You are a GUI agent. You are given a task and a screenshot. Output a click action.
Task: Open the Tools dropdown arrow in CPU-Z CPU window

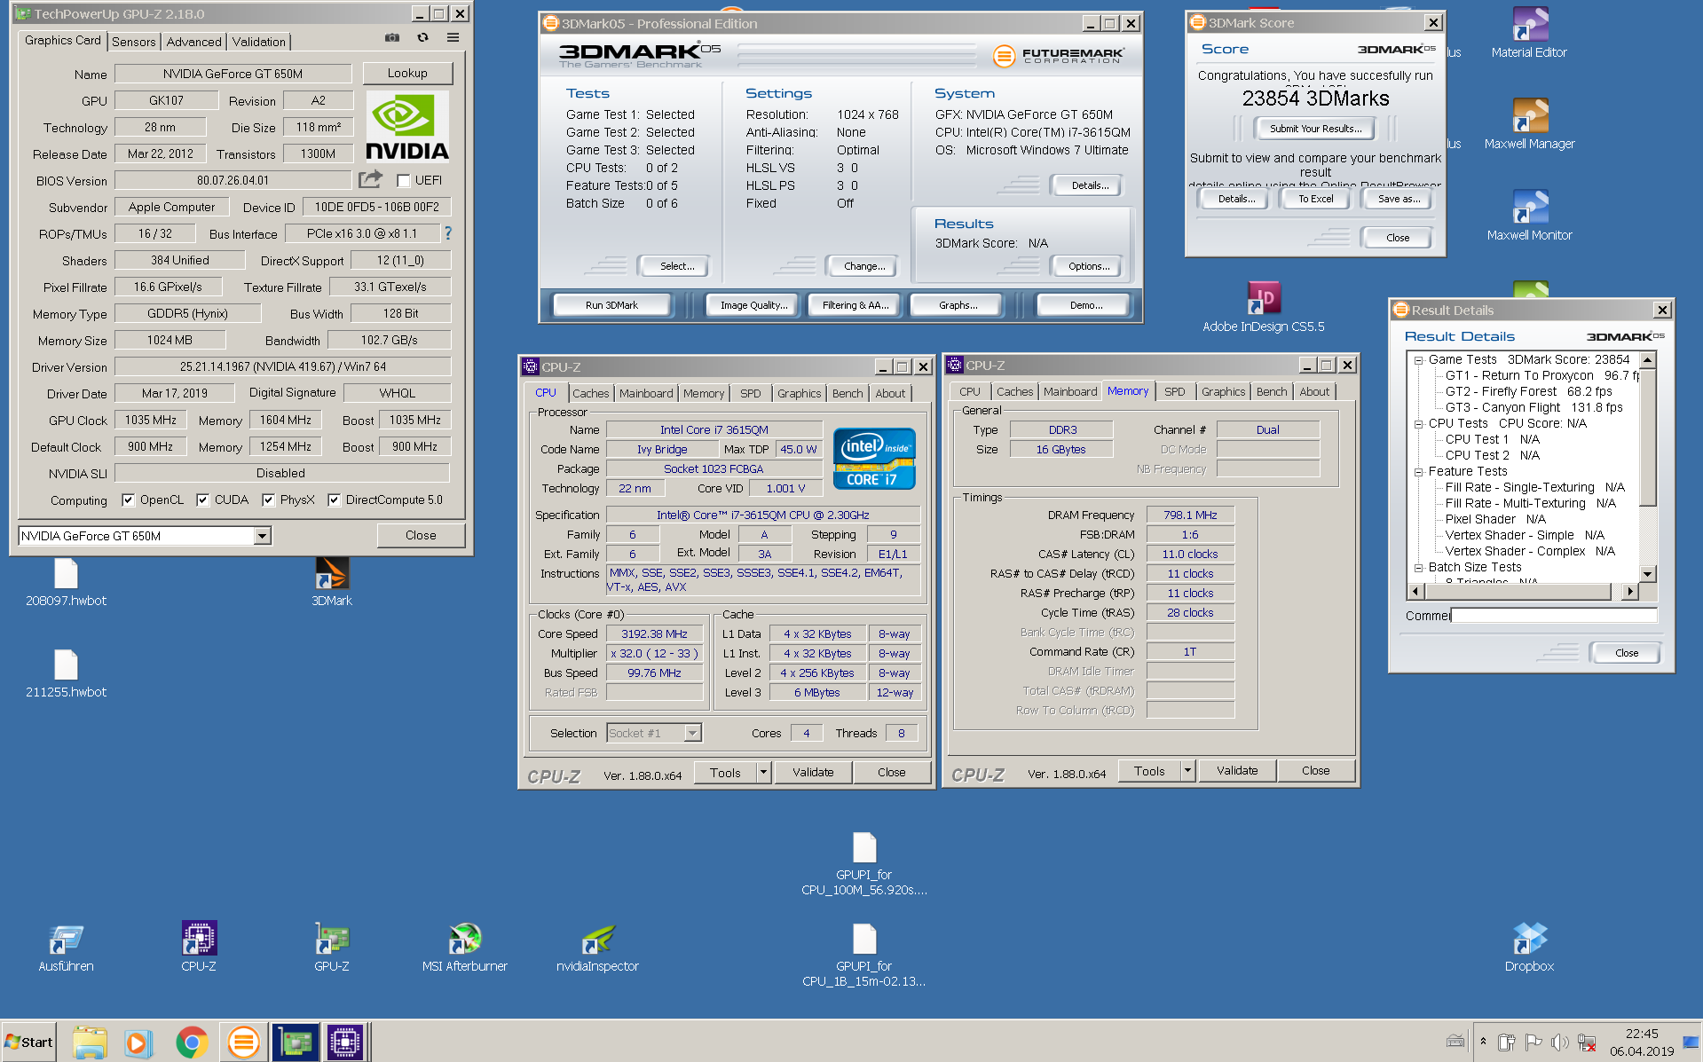point(763,773)
